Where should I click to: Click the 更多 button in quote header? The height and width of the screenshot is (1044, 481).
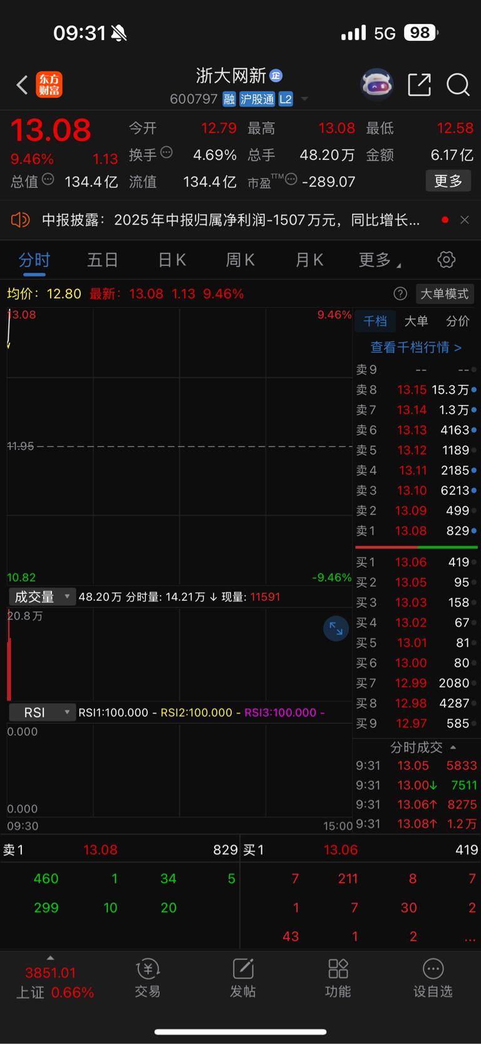pyautogui.click(x=448, y=181)
